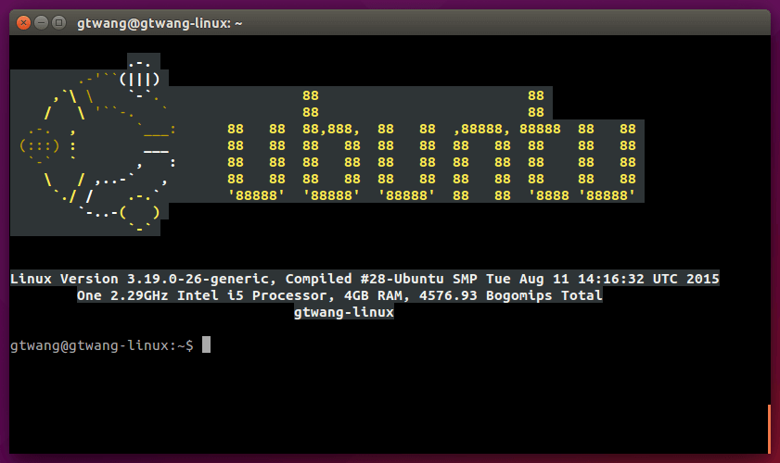Click the empty ( ) head below logo
Screen dimensions: 780x463
coord(143,213)
